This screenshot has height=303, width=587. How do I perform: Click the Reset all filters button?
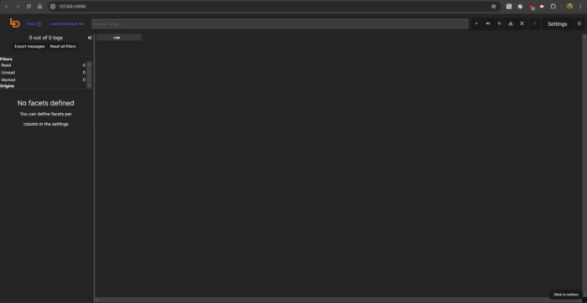tap(63, 47)
